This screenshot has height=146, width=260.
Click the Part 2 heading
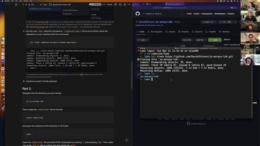(x=27, y=88)
